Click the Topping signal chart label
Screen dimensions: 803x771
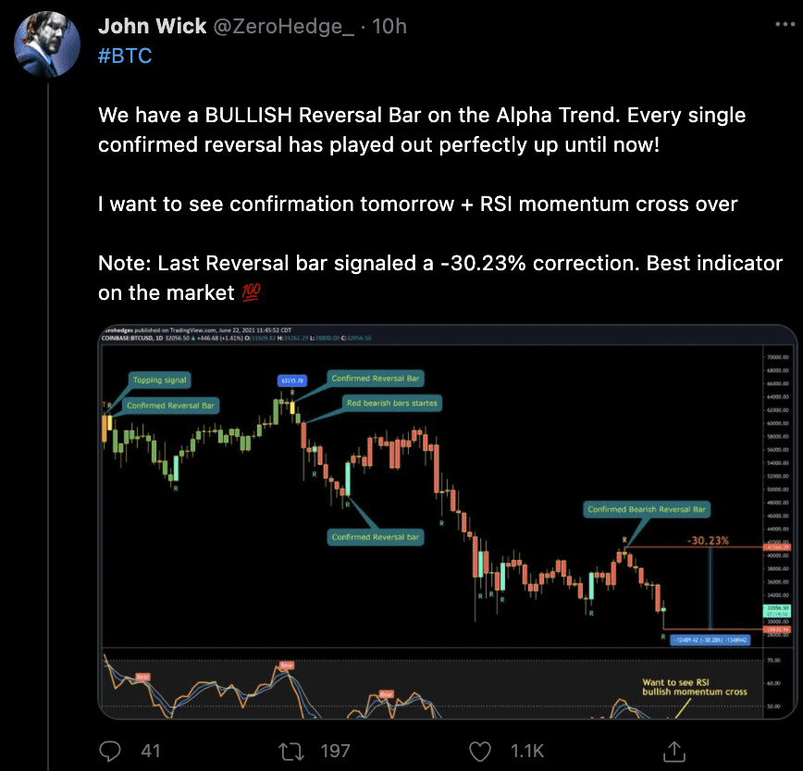pos(160,379)
